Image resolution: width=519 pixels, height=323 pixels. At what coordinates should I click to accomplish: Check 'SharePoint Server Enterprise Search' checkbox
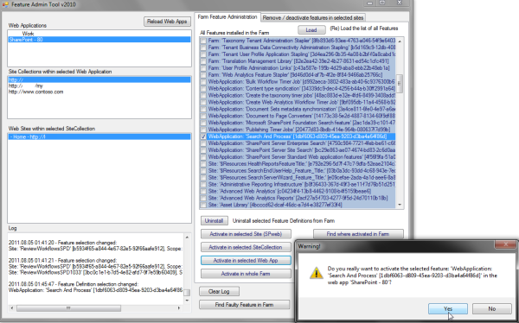[x=203, y=143]
